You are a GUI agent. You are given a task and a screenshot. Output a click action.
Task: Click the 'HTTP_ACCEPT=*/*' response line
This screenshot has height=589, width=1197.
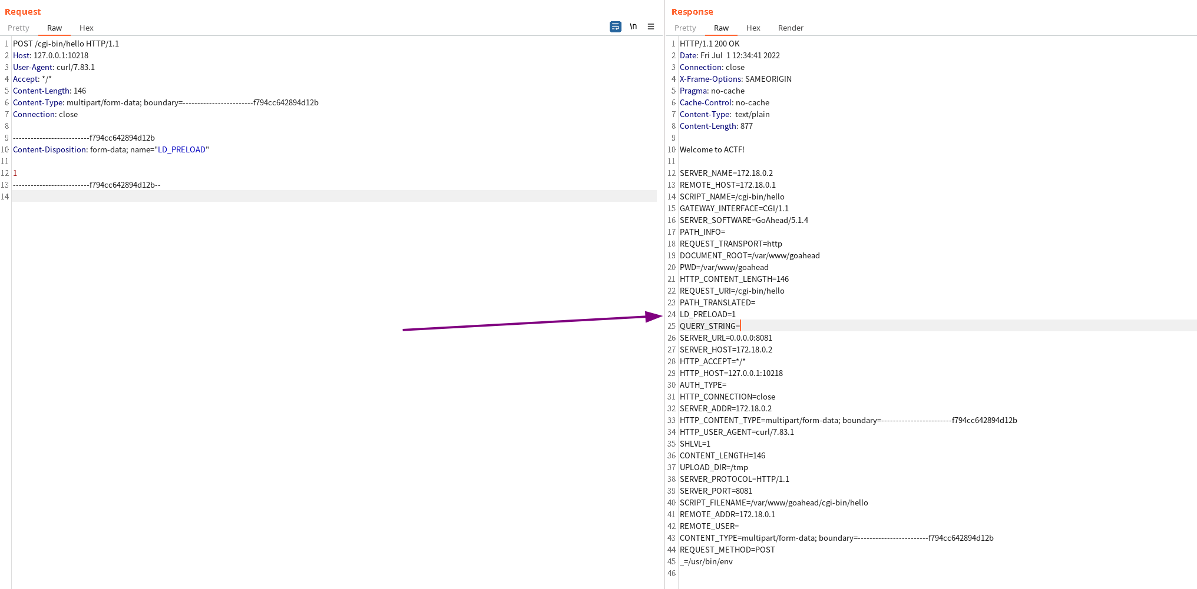pyautogui.click(x=713, y=361)
